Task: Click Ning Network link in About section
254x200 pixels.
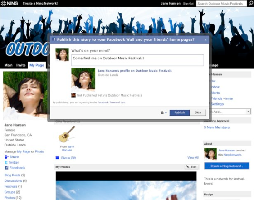Action: click(x=232, y=155)
